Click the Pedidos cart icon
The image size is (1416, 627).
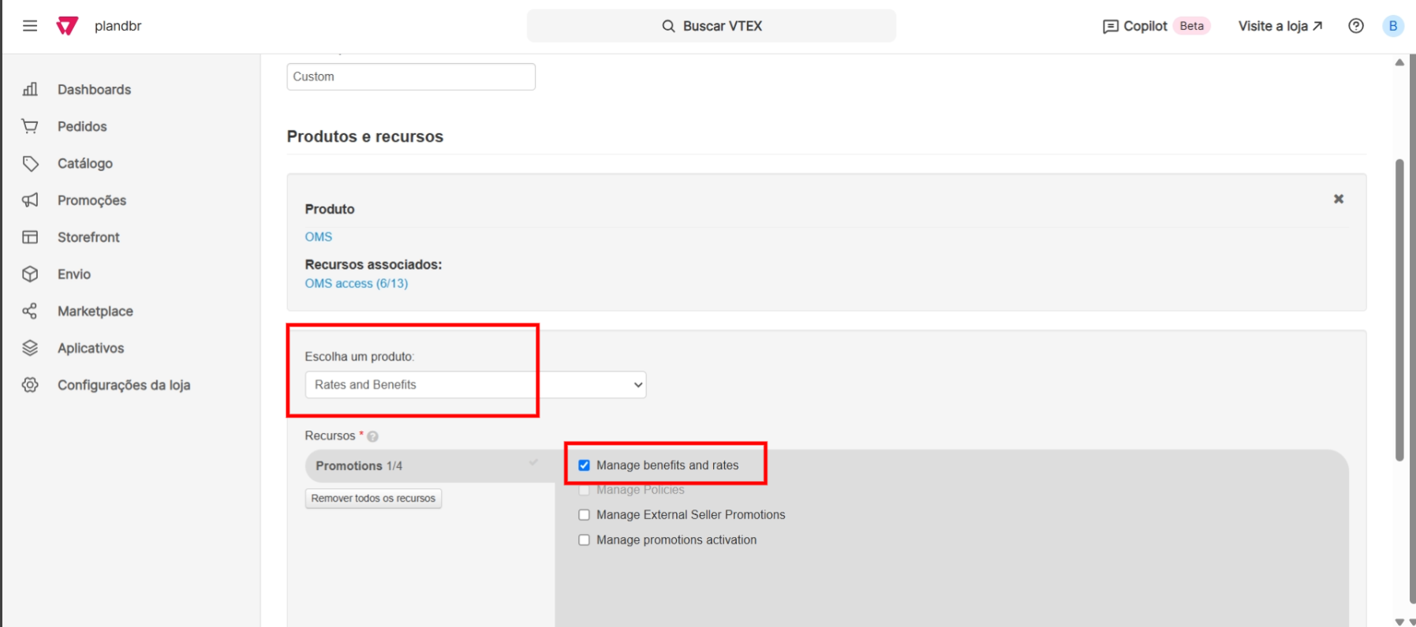30,126
